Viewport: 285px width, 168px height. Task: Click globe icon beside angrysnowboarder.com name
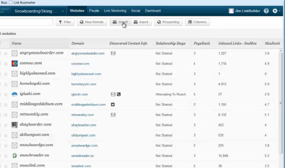15,53
